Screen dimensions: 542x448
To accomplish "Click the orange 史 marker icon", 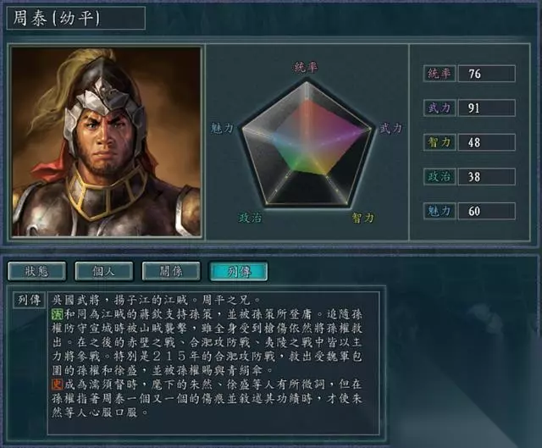I will [57, 384].
